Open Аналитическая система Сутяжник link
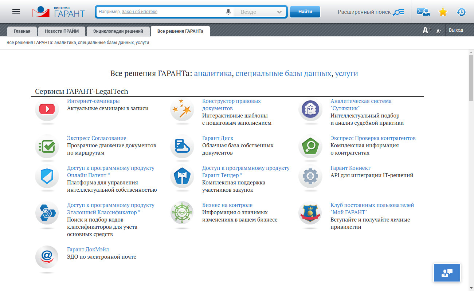 (361, 105)
